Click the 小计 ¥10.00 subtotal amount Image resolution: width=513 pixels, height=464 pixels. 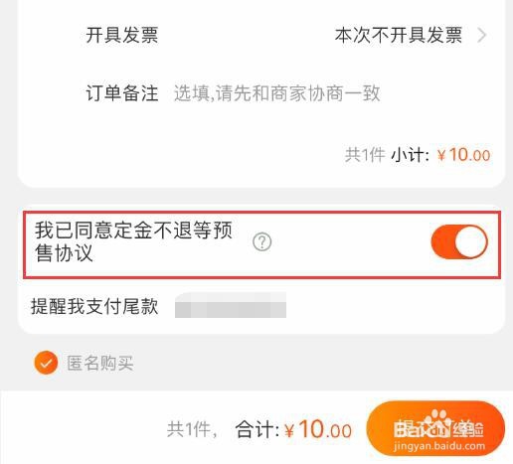[x=463, y=155]
